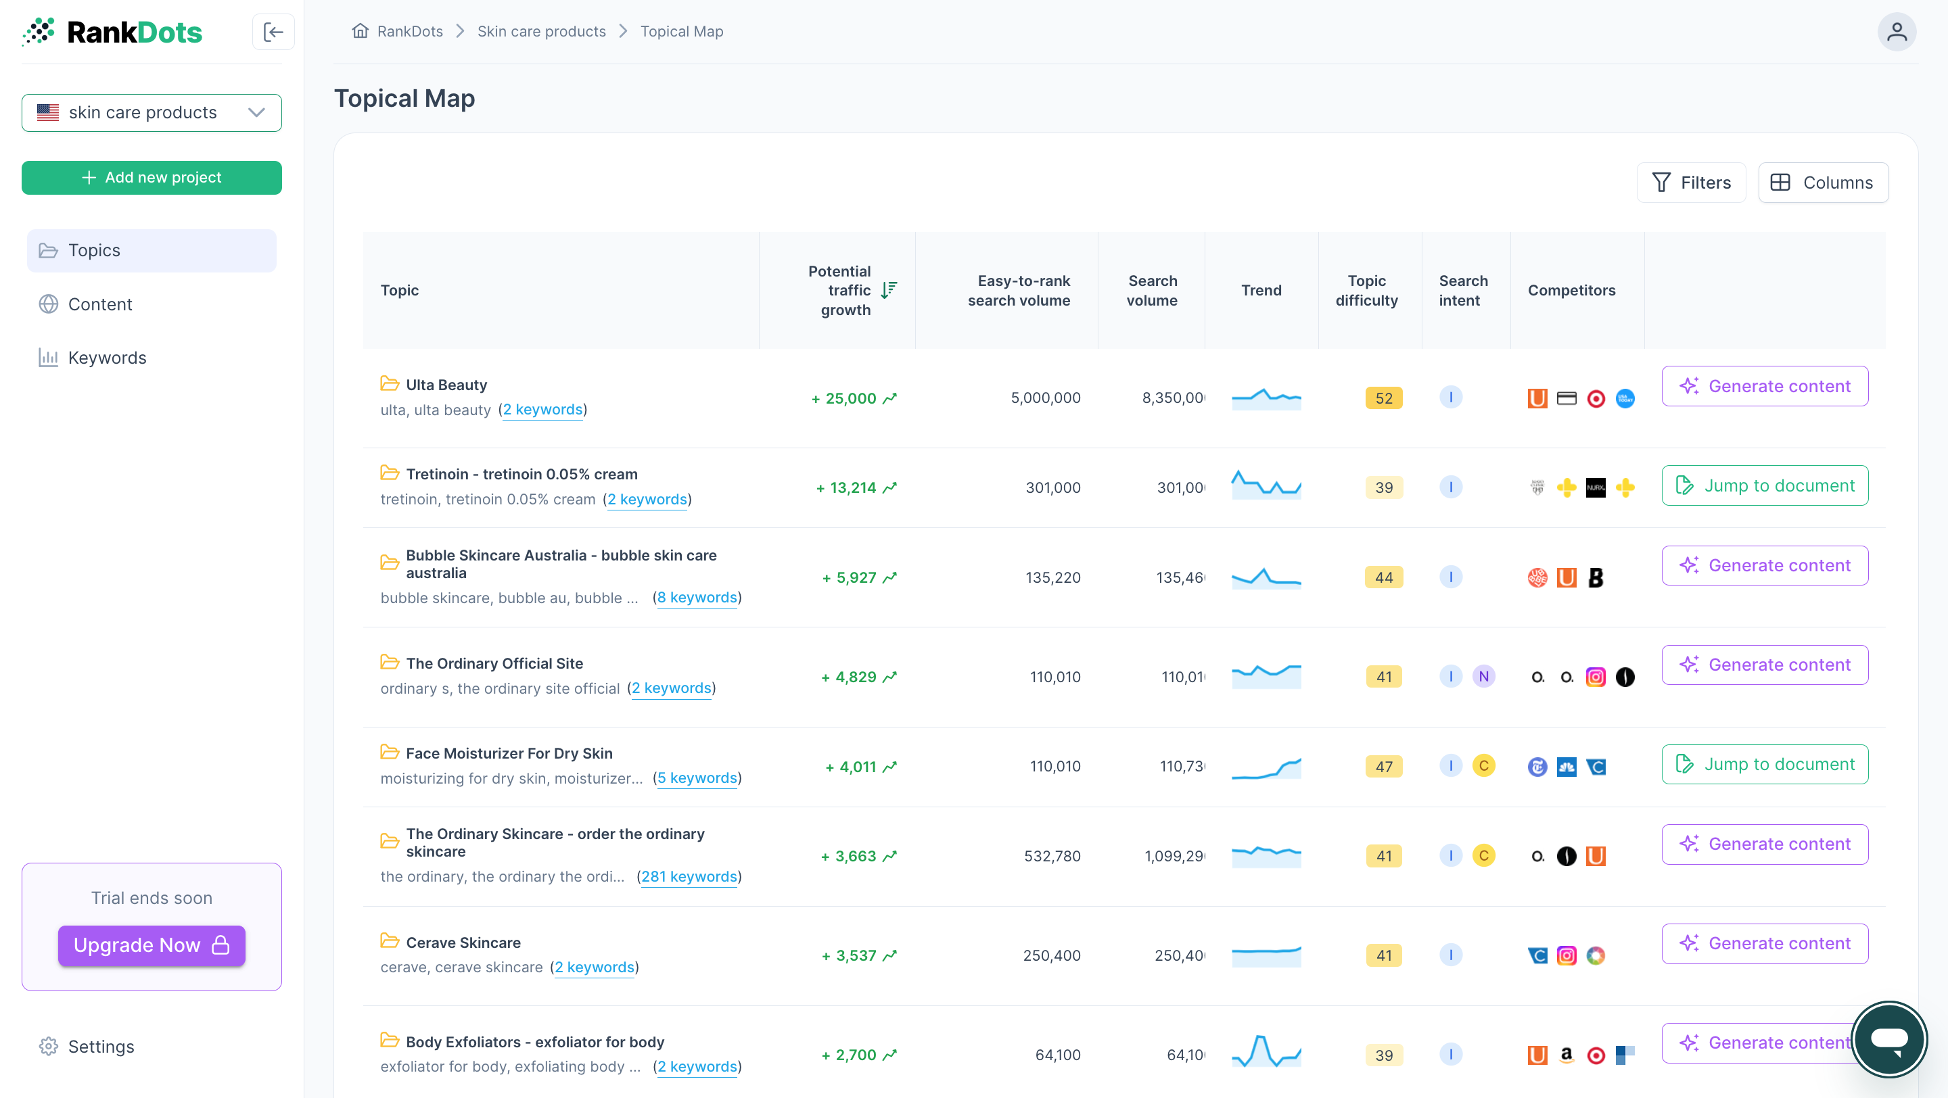Click the Ulta U competitor icon in Ulta Beauty row
Image resolution: width=1948 pixels, height=1098 pixels.
(1537, 398)
